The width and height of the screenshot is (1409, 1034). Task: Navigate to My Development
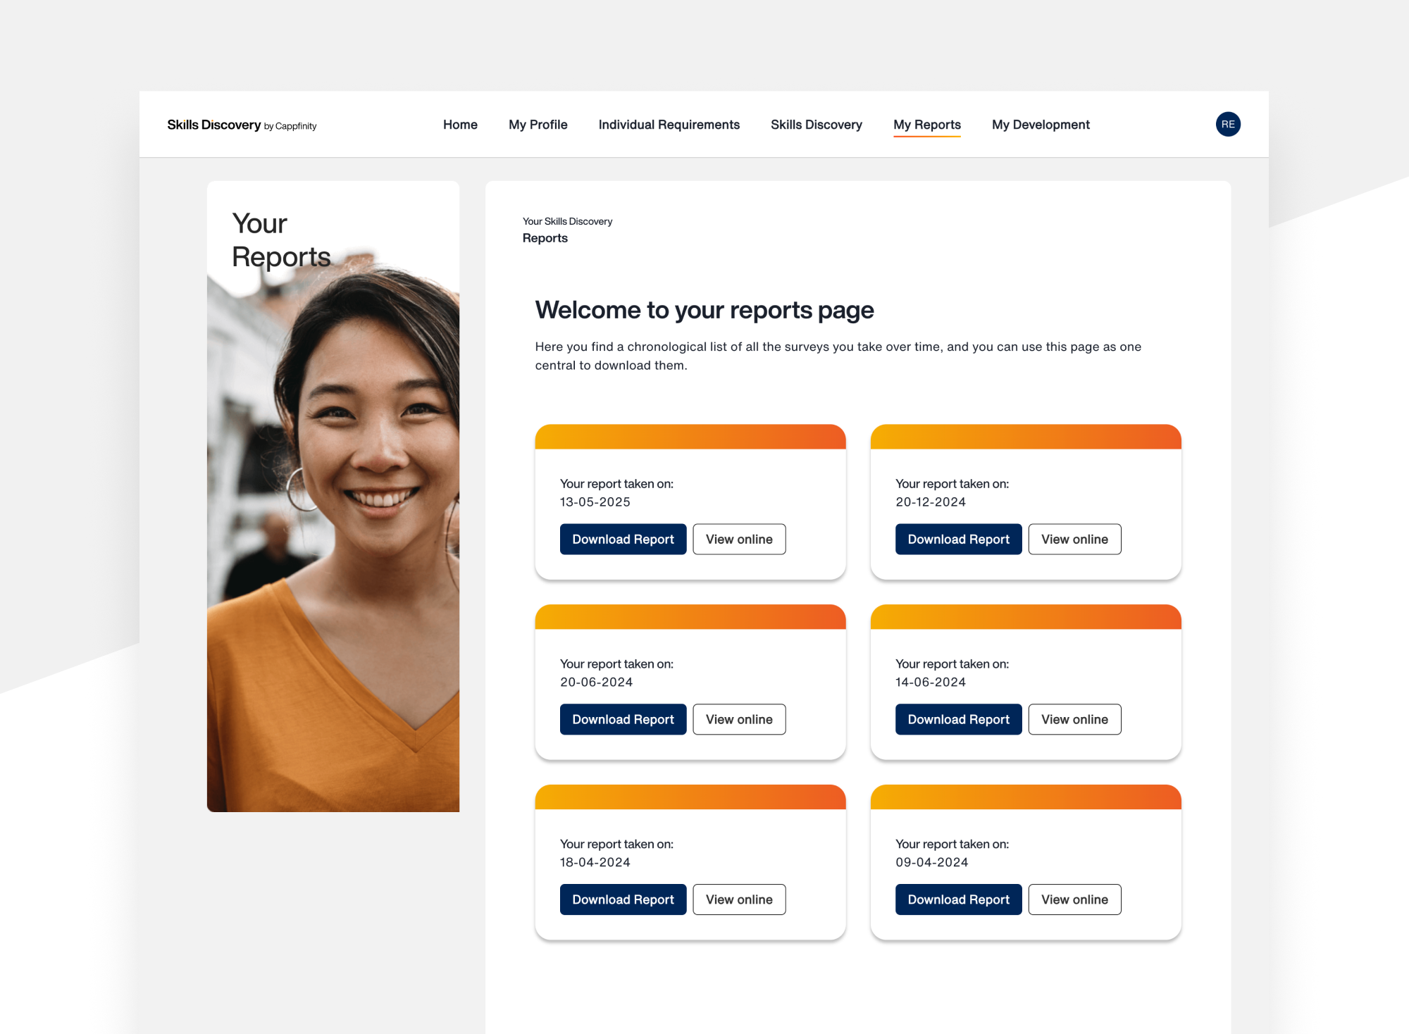tap(1041, 125)
